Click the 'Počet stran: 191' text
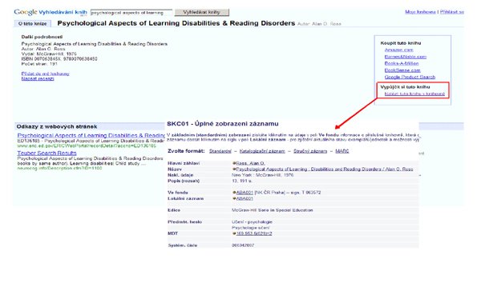Screen dimensions: 481x295 click(x=39, y=64)
